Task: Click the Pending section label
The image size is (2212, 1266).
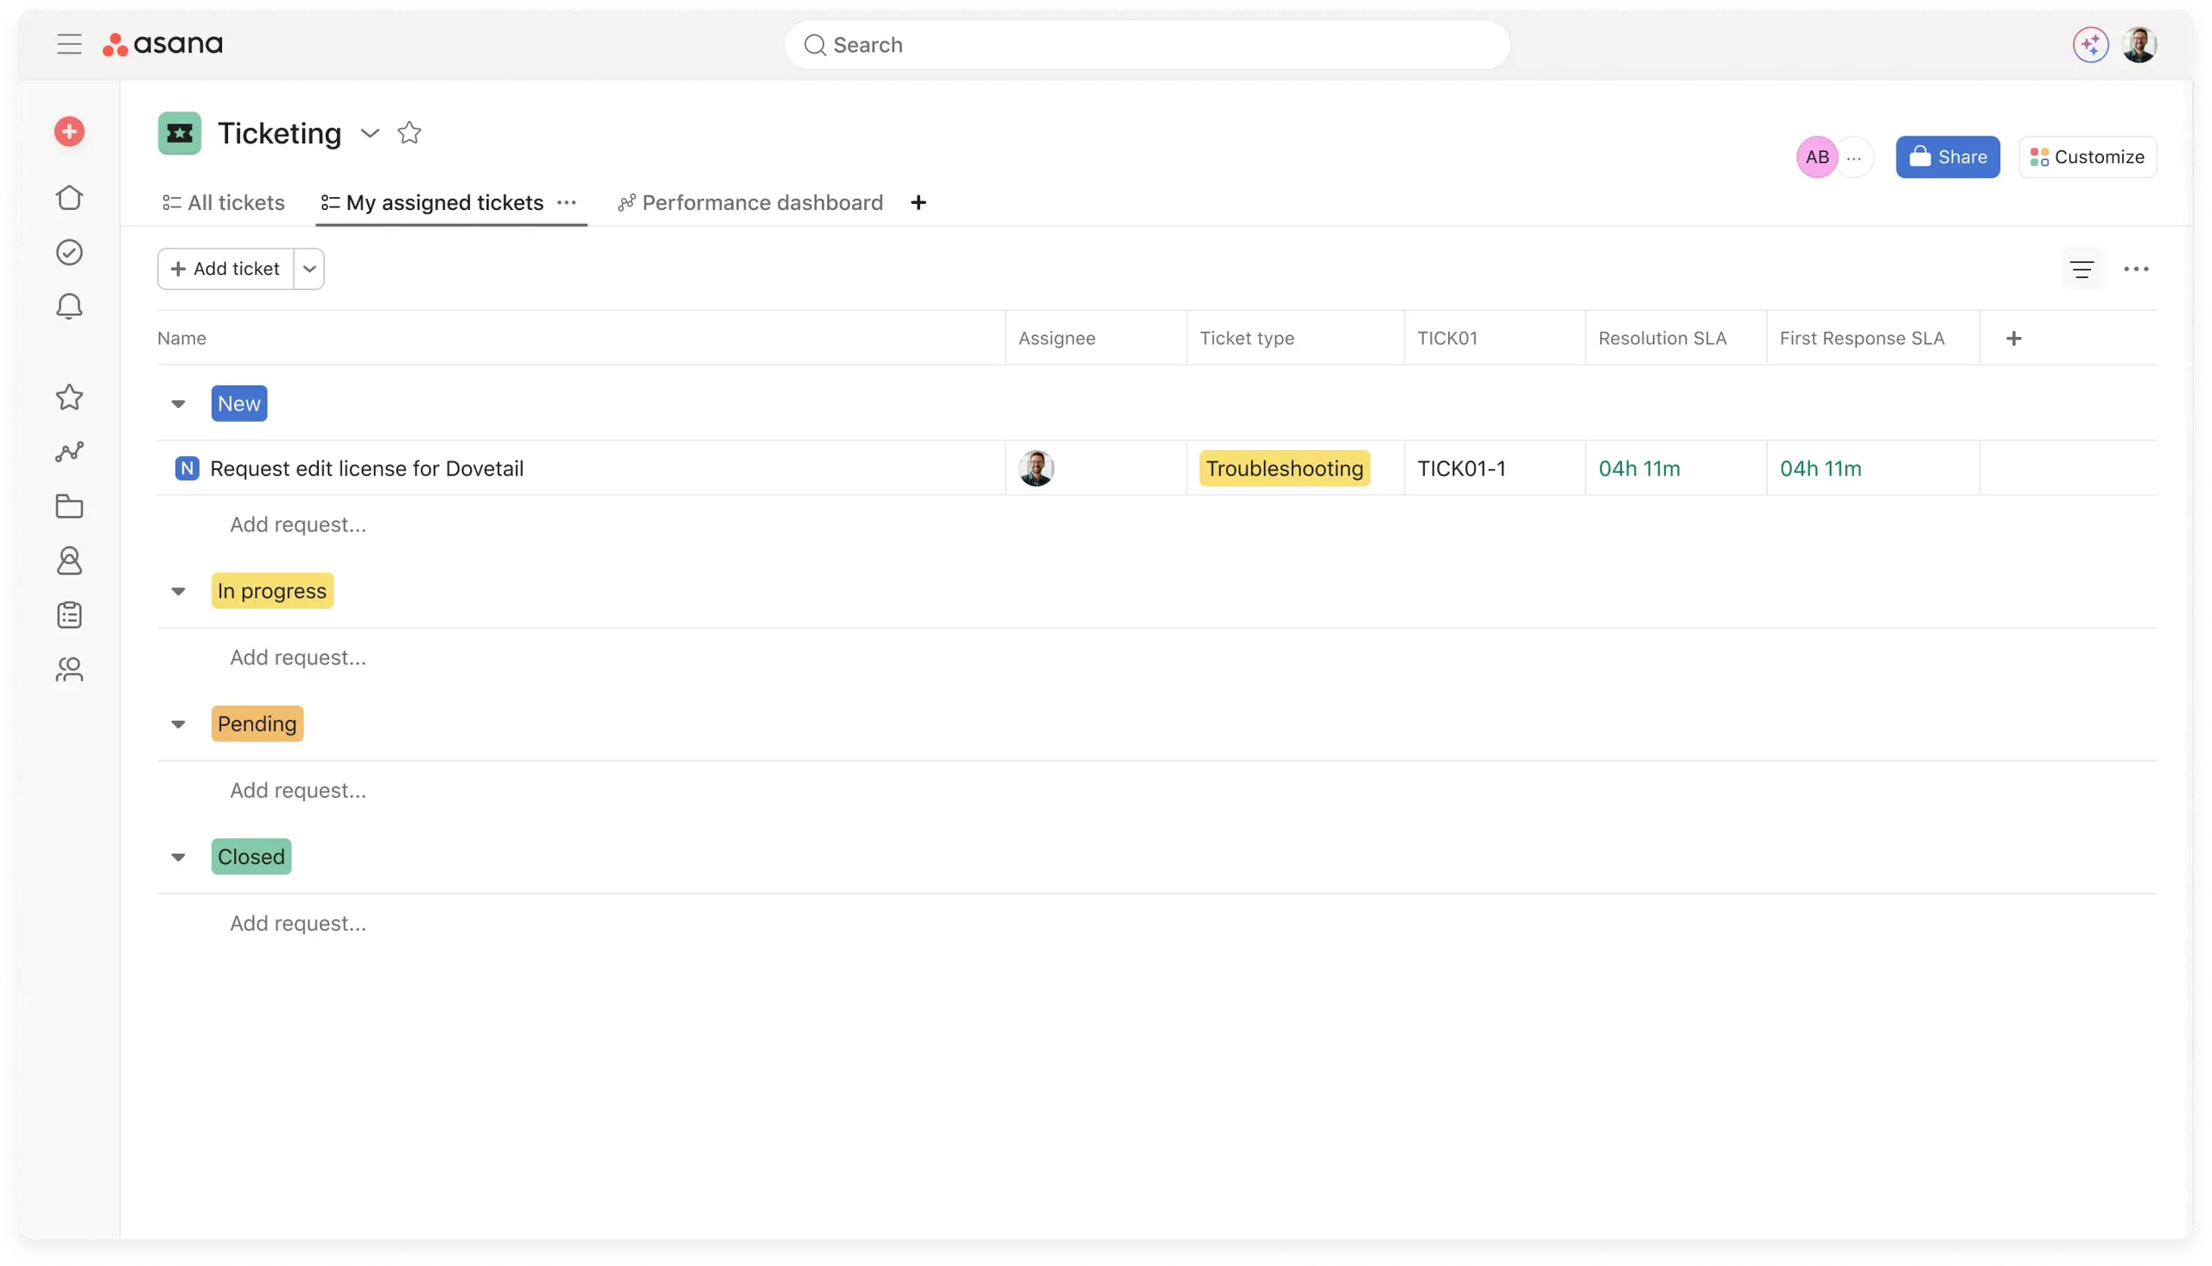Action: pos(257,724)
